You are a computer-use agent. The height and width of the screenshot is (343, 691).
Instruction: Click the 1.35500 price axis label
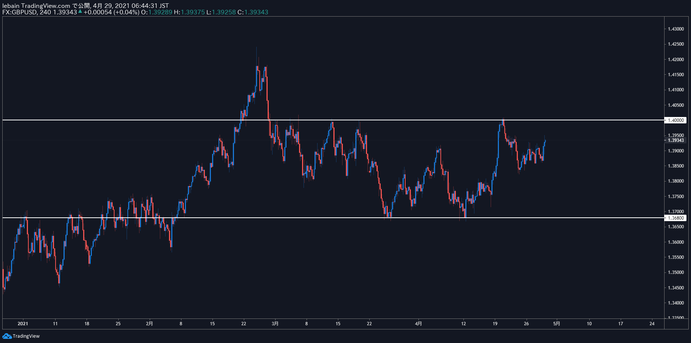tap(676, 257)
